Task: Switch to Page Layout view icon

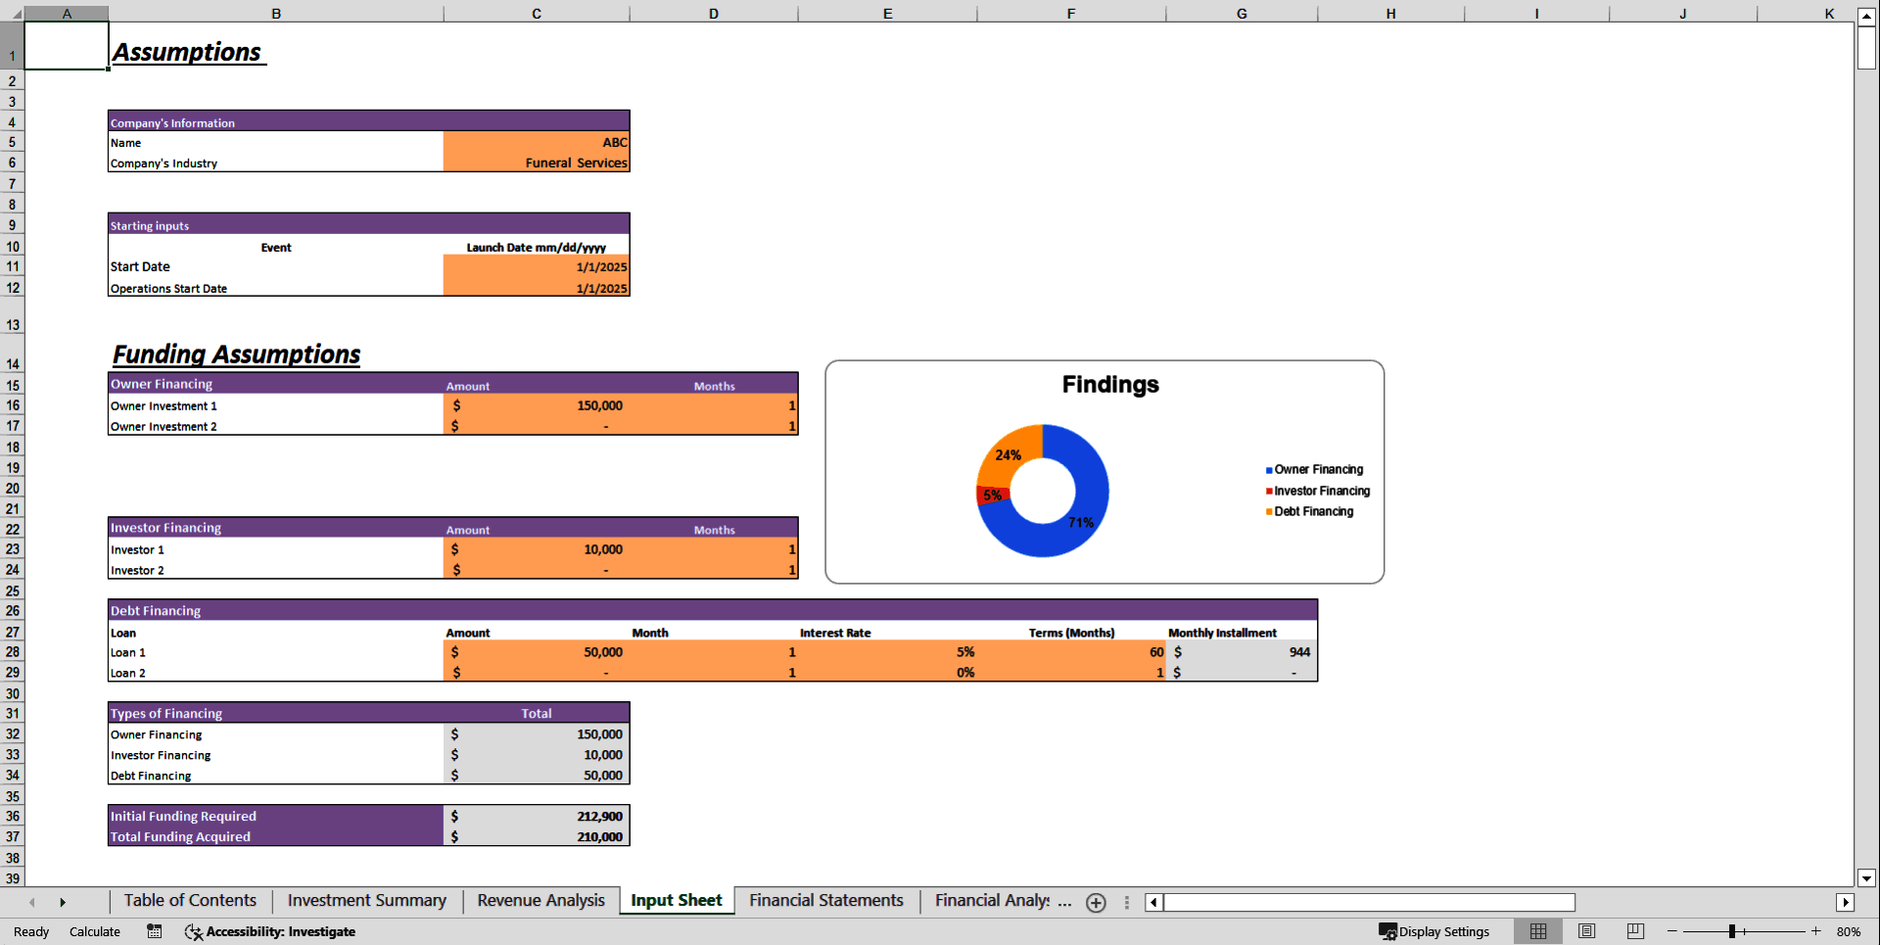Action: point(1586,931)
